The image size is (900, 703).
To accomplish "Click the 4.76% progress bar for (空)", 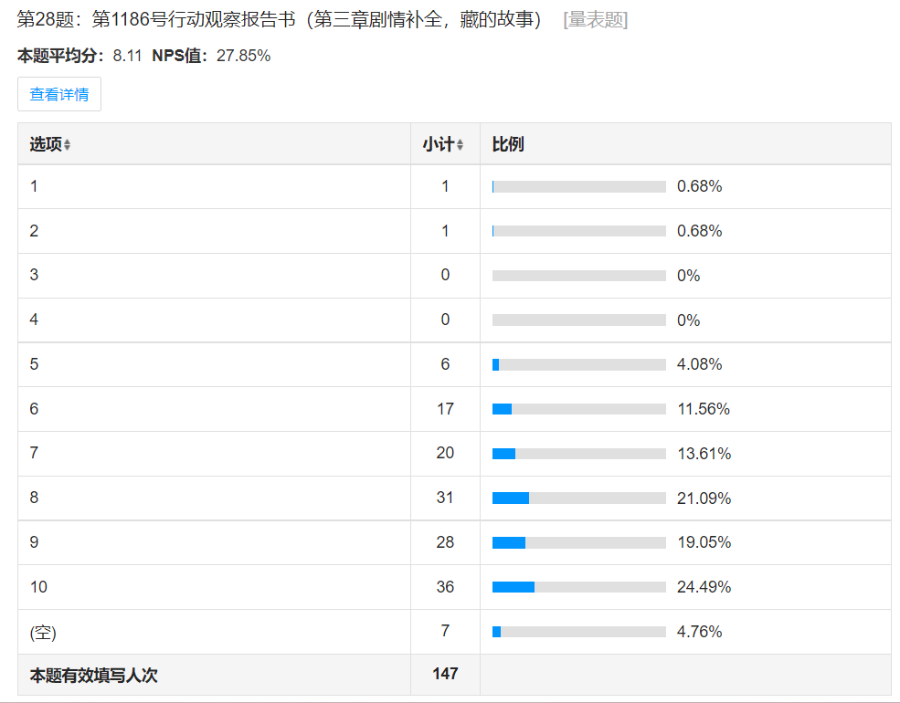I will click(x=578, y=632).
